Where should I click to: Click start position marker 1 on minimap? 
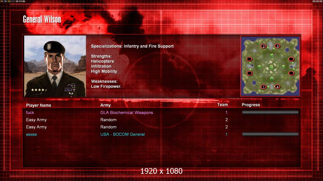pyautogui.click(x=264, y=87)
